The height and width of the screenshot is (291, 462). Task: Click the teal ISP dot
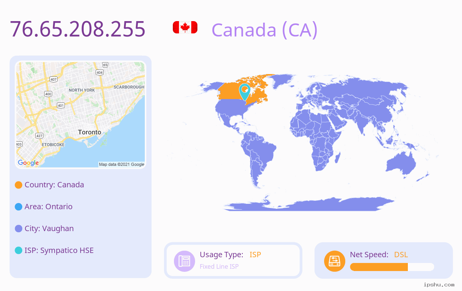[18, 251]
